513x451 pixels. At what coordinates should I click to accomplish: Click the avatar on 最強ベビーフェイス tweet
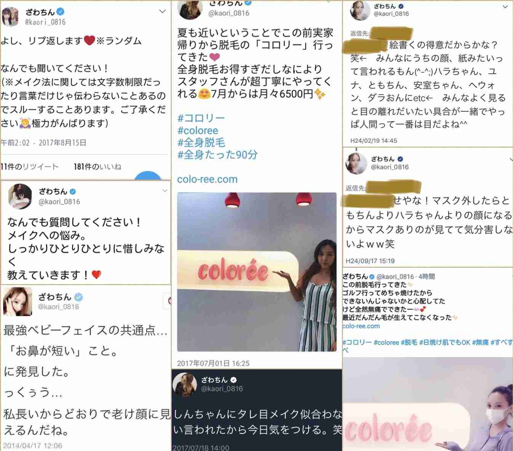(18, 302)
